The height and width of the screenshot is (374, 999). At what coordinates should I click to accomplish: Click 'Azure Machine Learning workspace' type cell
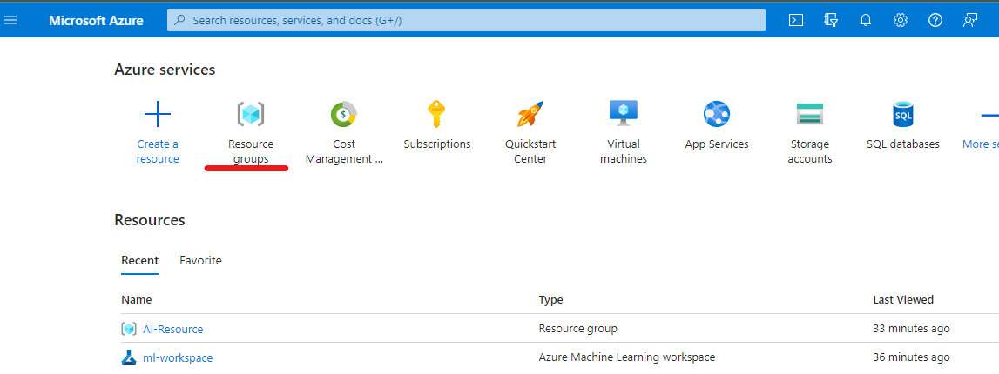pos(627,357)
